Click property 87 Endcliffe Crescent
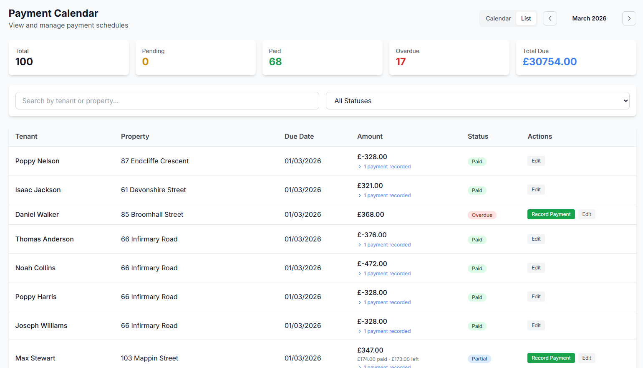The height and width of the screenshot is (368, 643). point(155,161)
